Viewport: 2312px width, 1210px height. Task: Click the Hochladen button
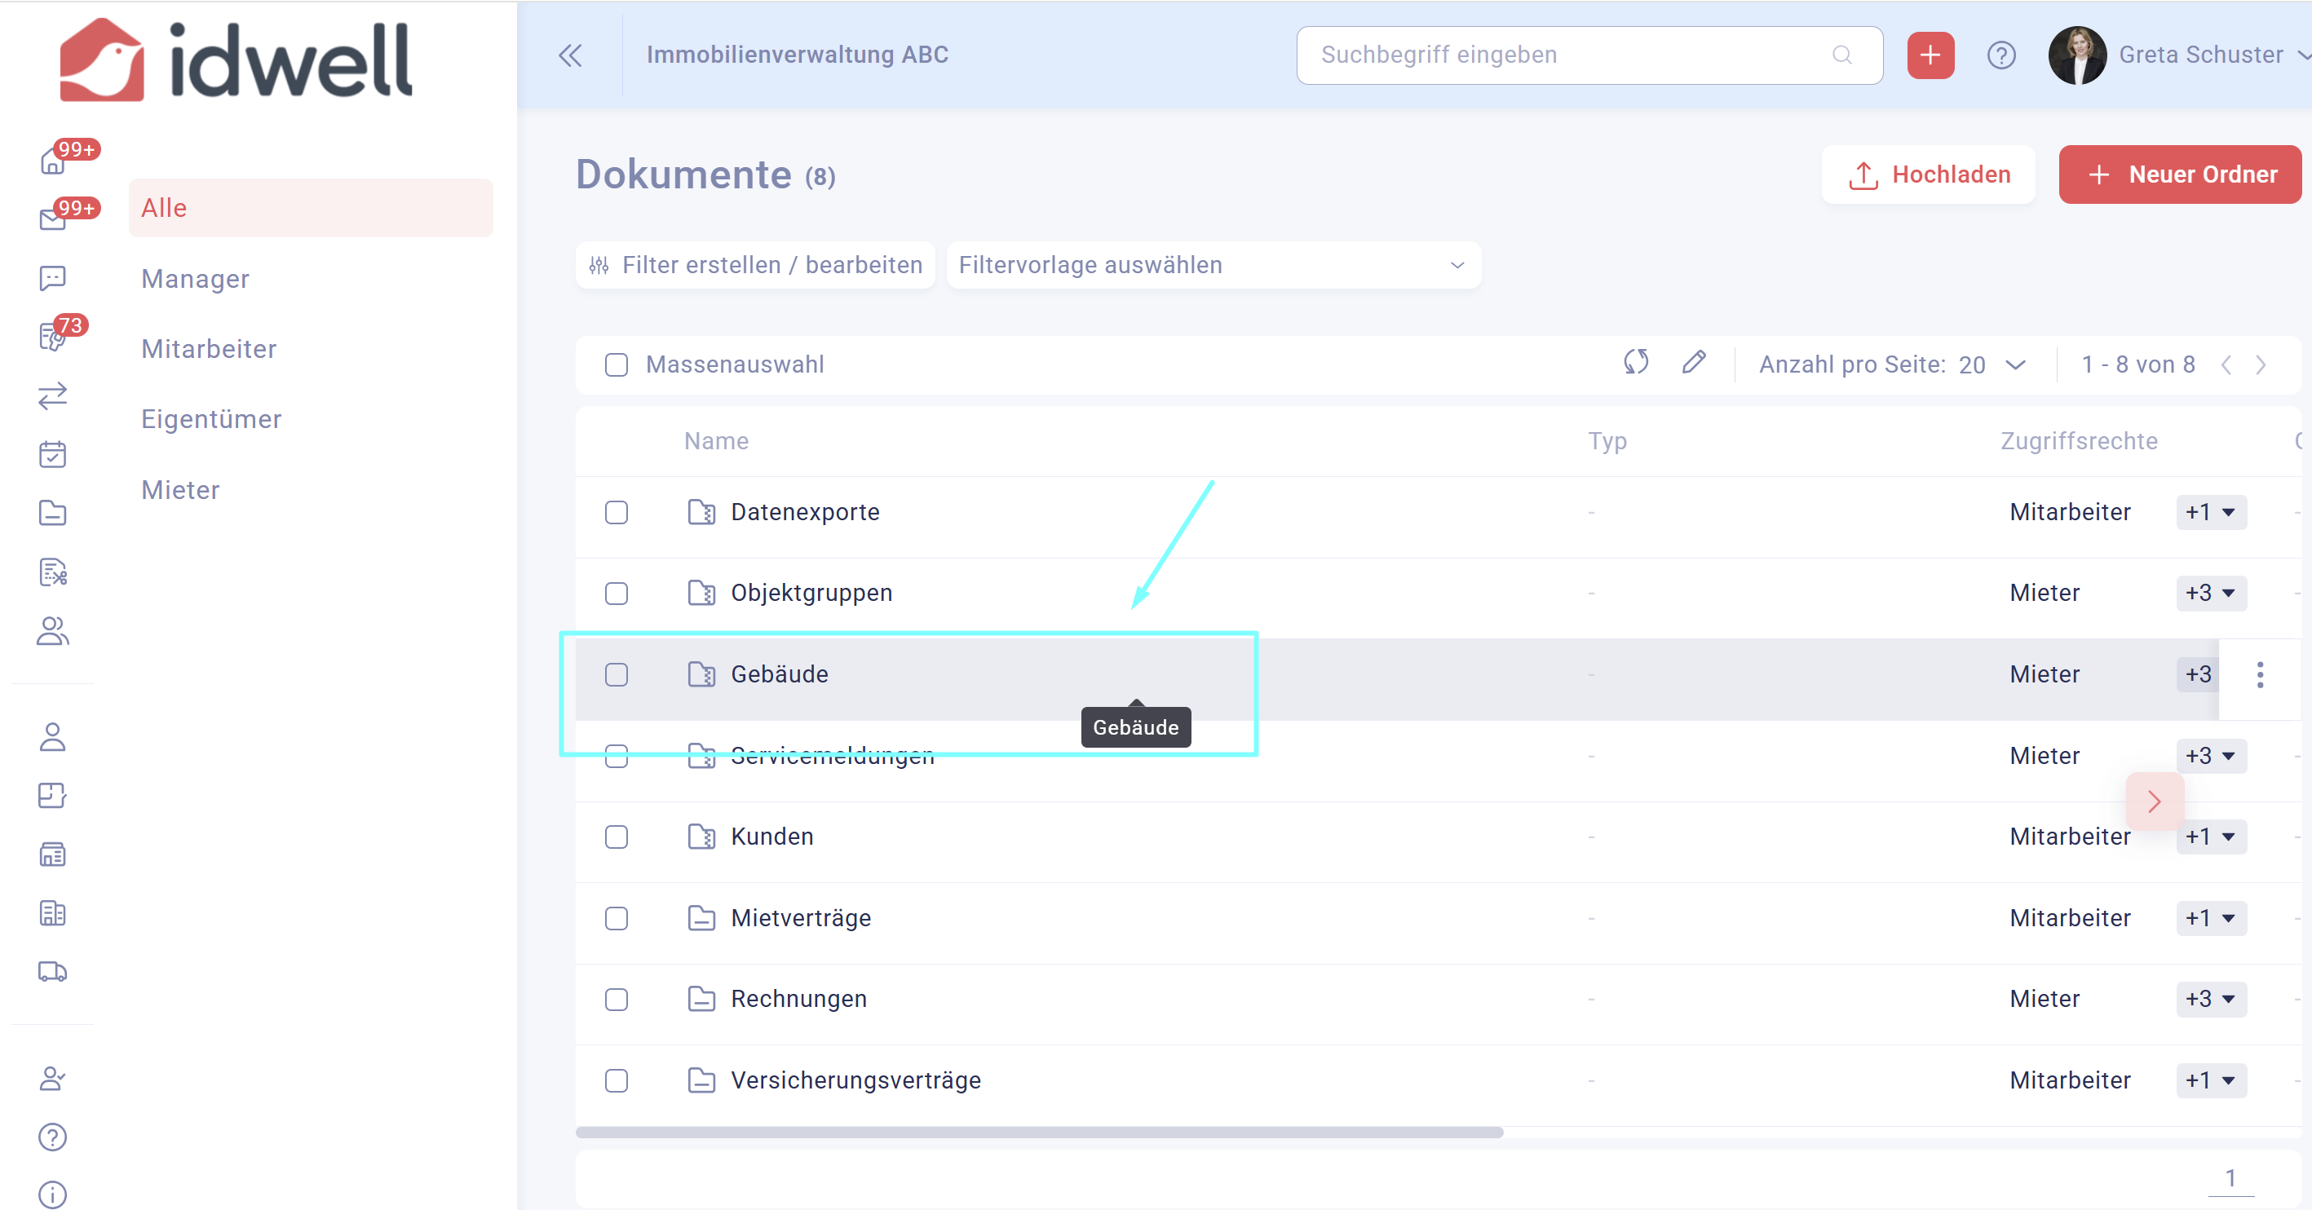1927,175
